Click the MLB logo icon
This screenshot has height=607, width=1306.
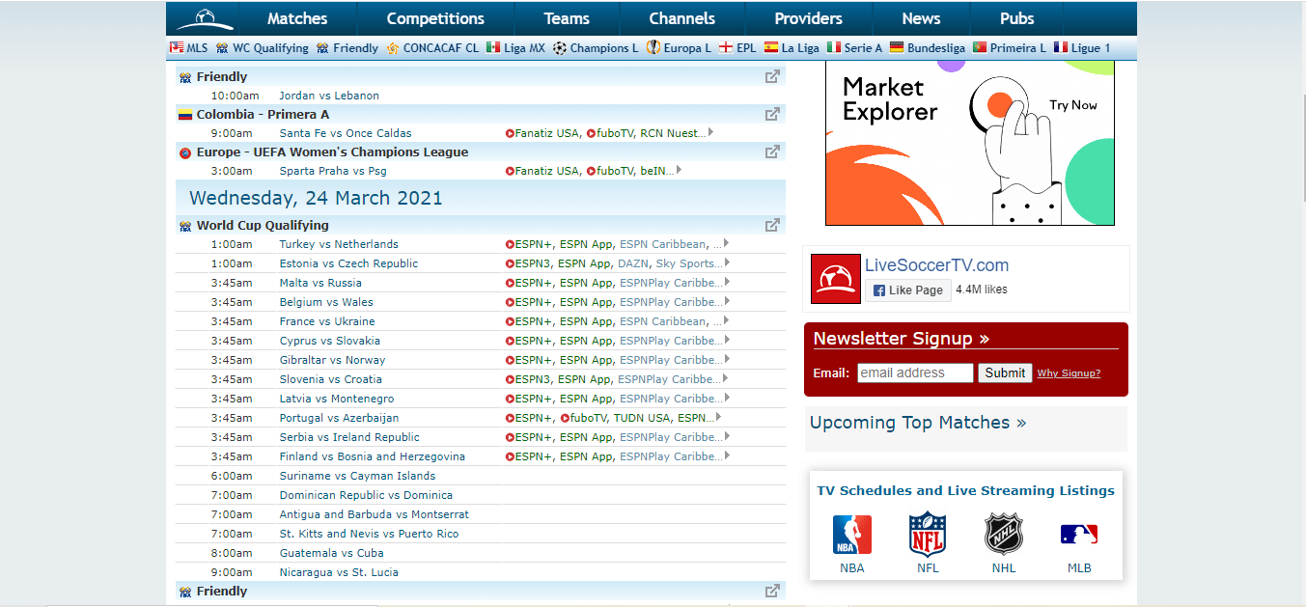[x=1079, y=535]
